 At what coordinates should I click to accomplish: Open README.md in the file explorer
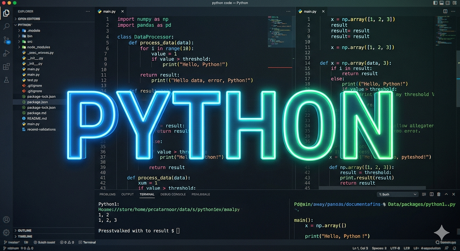54,119
